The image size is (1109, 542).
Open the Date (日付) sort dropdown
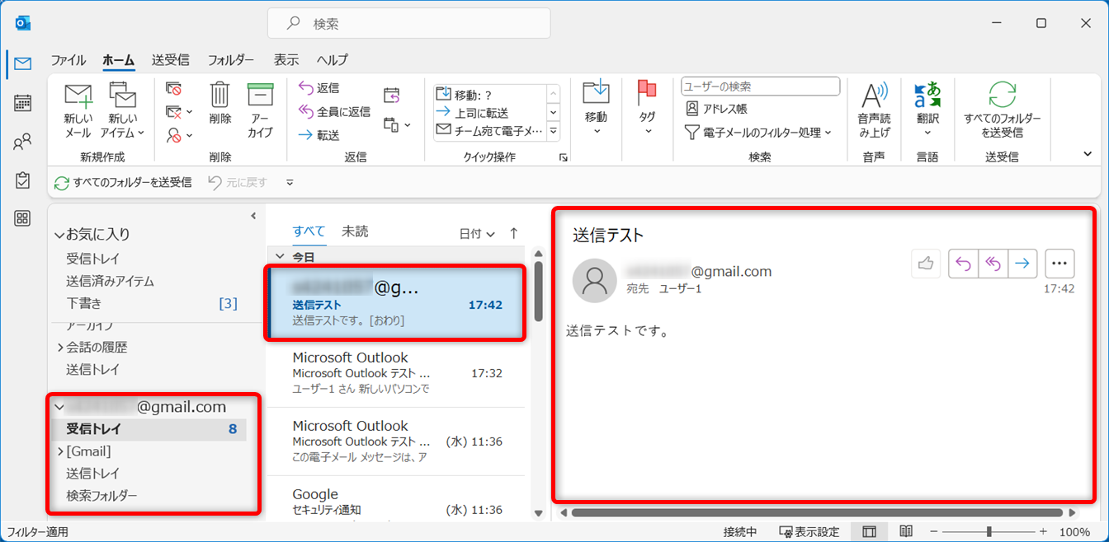coord(477,234)
